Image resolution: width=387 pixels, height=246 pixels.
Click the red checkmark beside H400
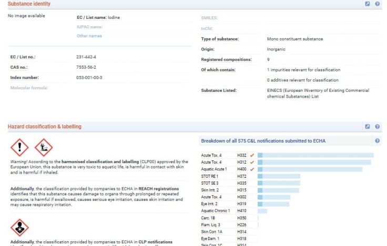click(252, 169)
